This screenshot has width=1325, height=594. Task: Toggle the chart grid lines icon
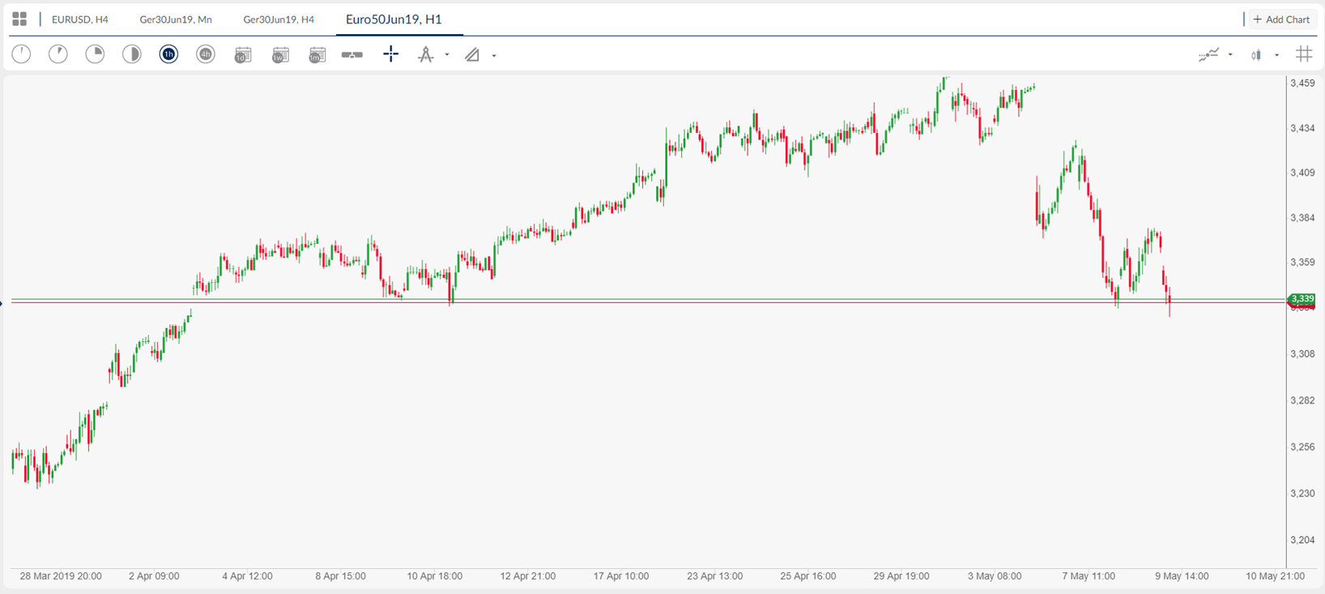[1304, 54]
